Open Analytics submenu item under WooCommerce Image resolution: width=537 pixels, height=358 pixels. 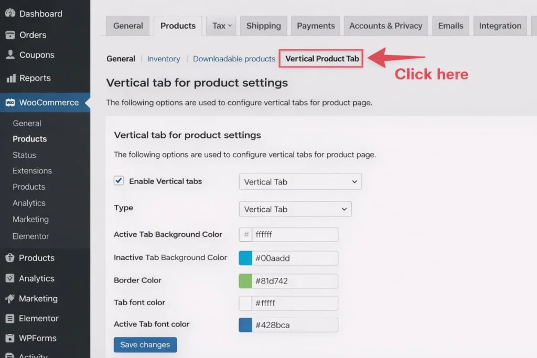click(29, 203)
